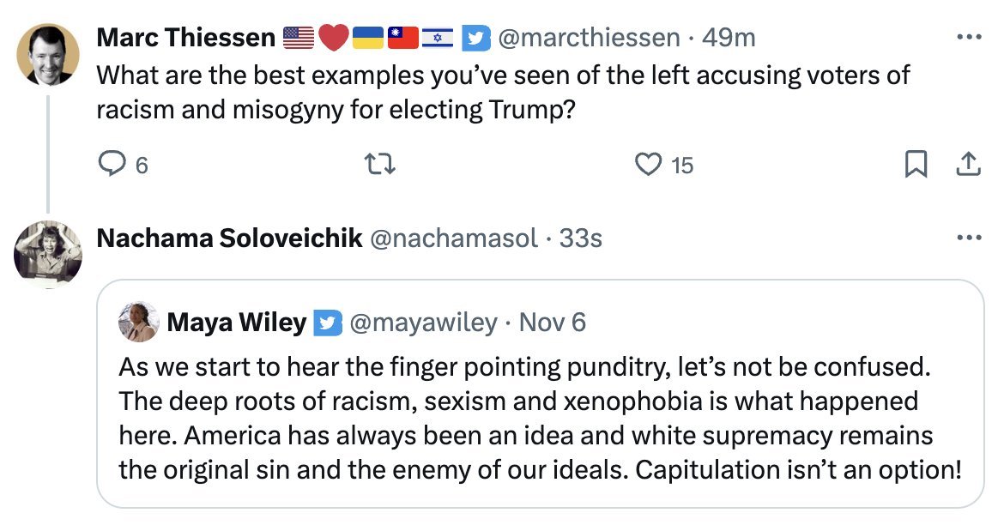Image resolution: width=1004 pixels, height=525 pixels.
Task: Click the share icon on Thiessen's tweet
Action: [968, 164]
